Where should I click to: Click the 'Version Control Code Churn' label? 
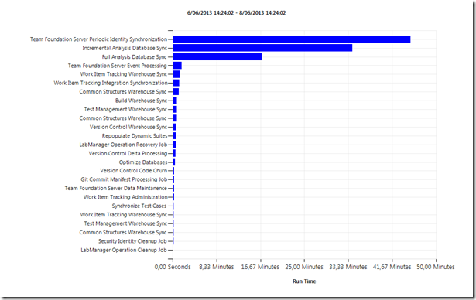tap(134, 171)
